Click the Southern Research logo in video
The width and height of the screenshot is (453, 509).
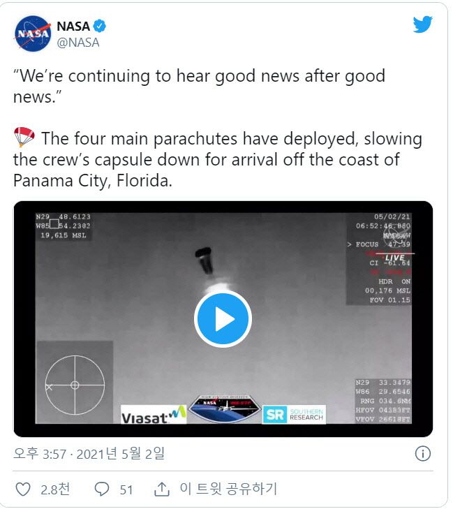coord(294,414)
